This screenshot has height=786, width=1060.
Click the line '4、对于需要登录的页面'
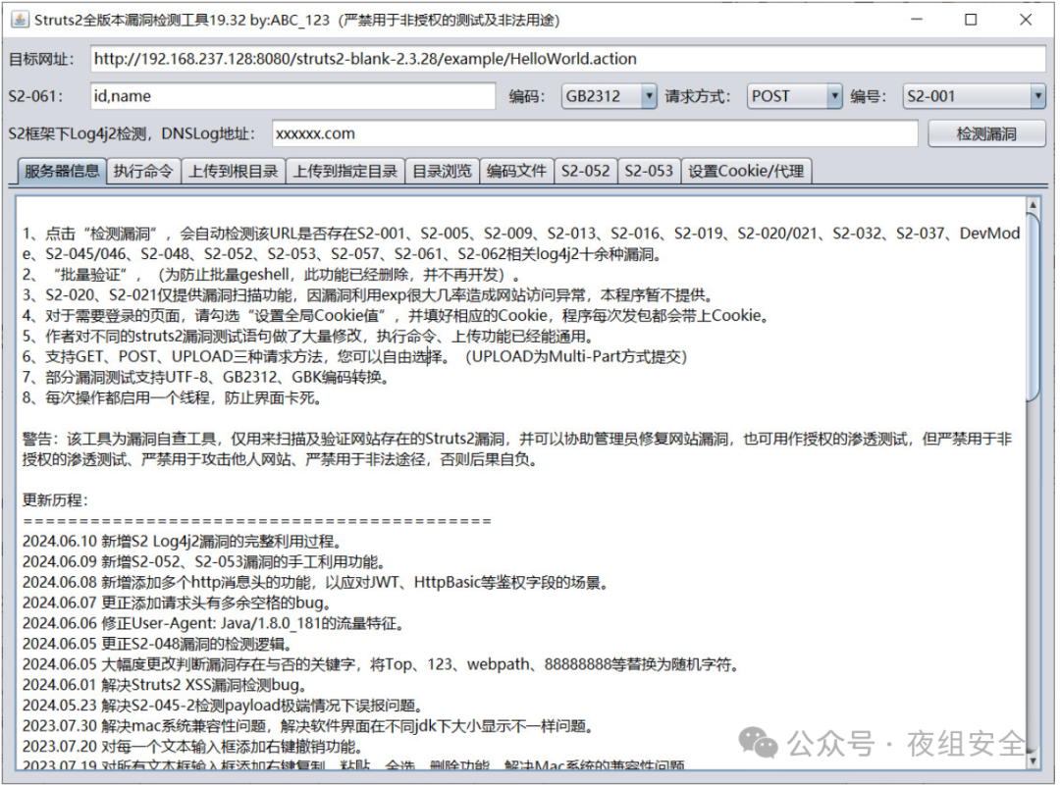click(x=396, y=316)
